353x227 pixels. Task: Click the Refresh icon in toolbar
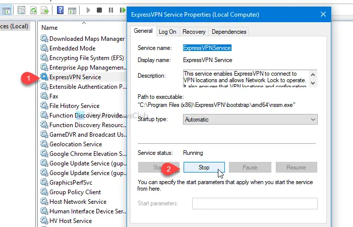(34, 11)
